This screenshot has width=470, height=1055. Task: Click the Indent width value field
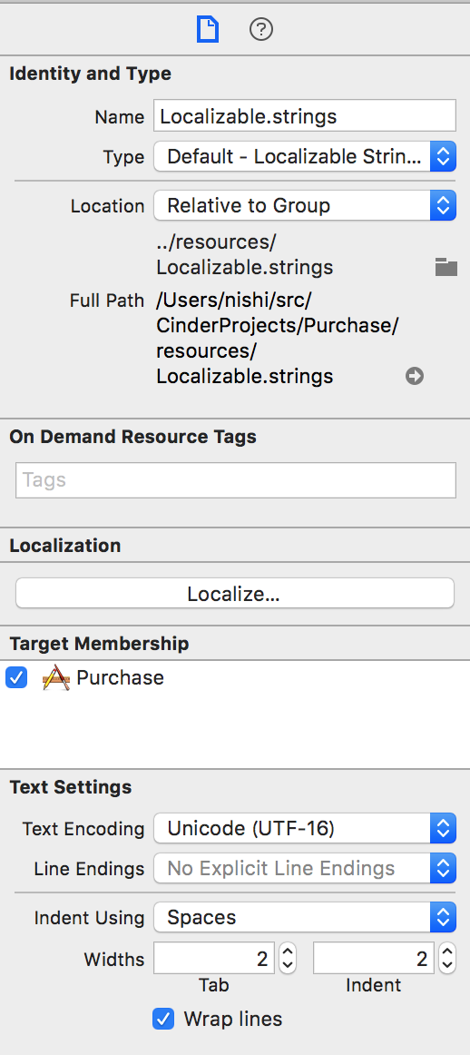tap(374, 958)
